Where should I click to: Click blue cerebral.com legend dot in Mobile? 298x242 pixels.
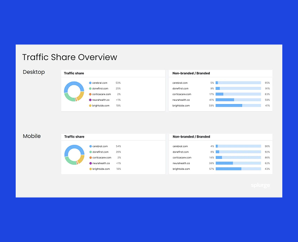90,146
